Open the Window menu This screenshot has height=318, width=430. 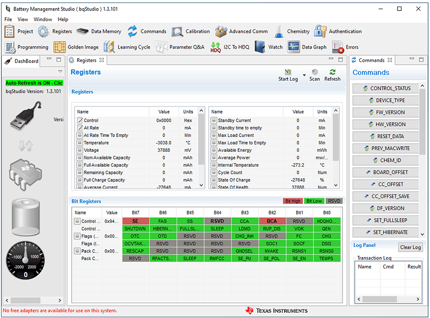tap(43, 19)
